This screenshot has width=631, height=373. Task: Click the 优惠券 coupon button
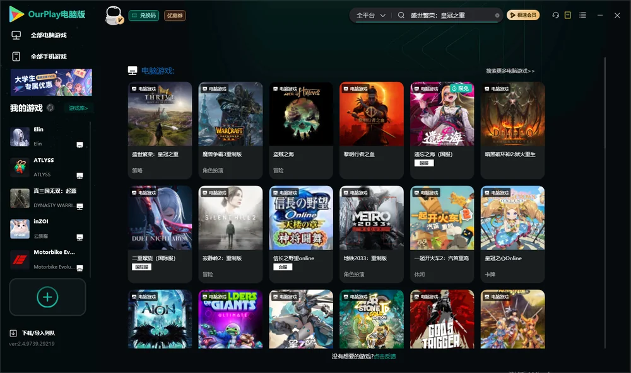[175, 16]
